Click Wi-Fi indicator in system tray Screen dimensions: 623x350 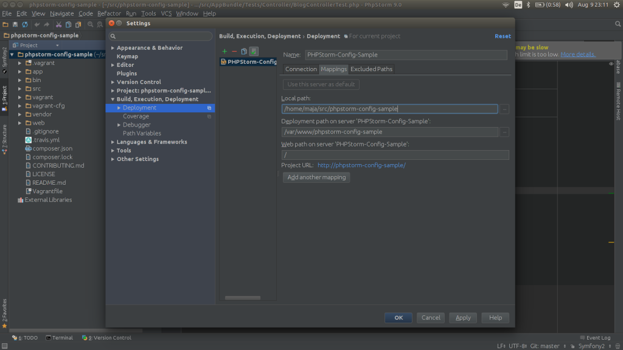click(506, 5)
